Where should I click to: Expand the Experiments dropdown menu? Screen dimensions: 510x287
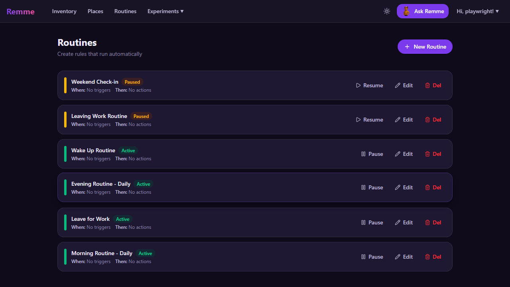tap(165, 11)
